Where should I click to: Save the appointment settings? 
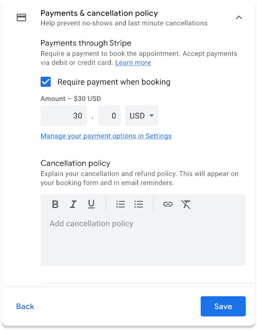click(223, 306)
